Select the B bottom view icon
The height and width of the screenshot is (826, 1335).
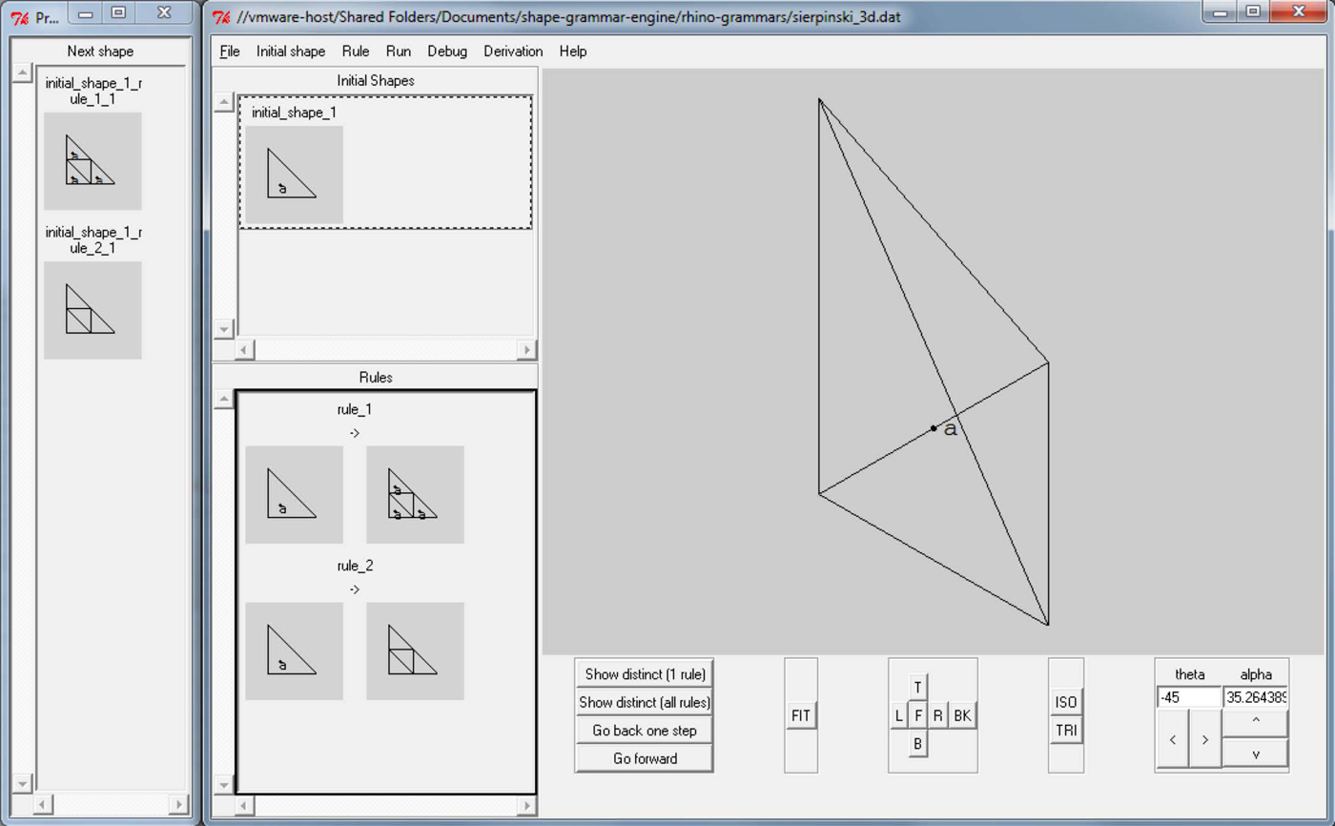(x=916, y=744)
